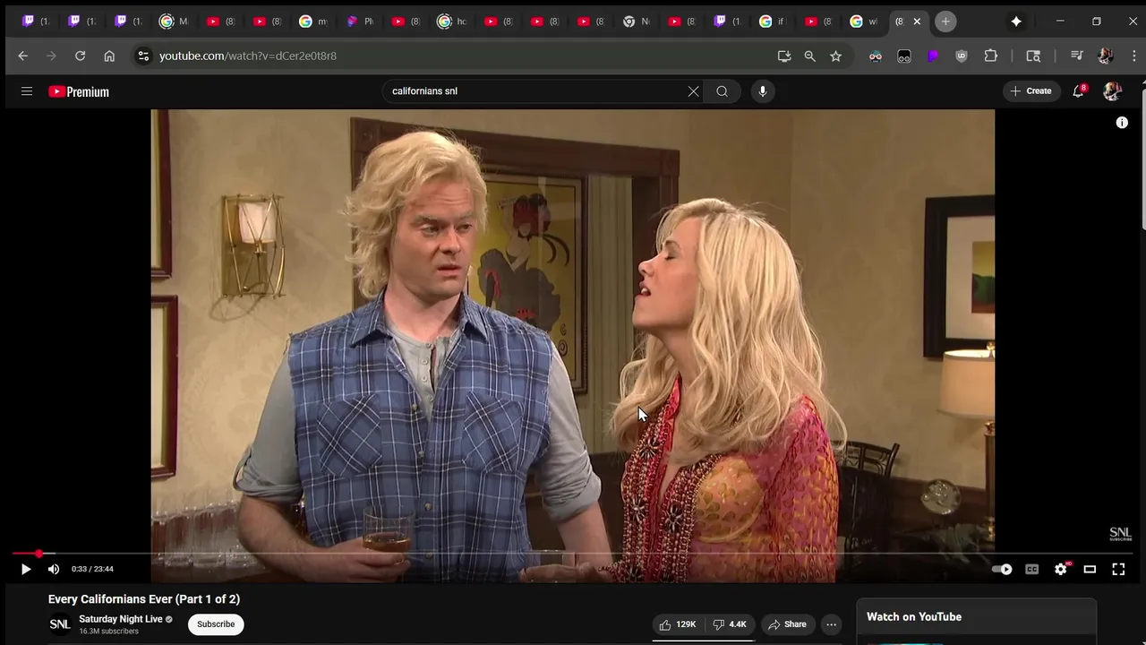Go forward in browser
Screen dimensions: 1146x645
[52, 56]
